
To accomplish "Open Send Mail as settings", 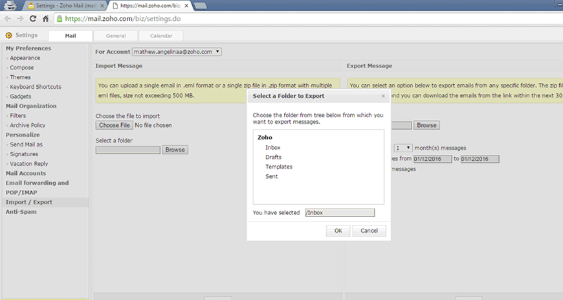I will [x=27, y=144].
